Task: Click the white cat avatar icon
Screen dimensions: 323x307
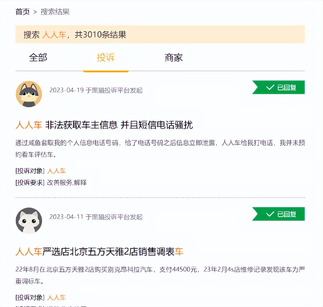Action: (x=29, y=221)
